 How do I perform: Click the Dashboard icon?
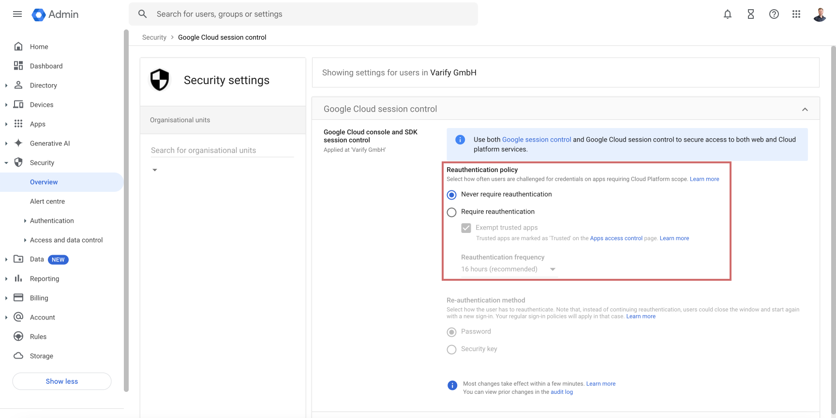click(x=18, y=66)
